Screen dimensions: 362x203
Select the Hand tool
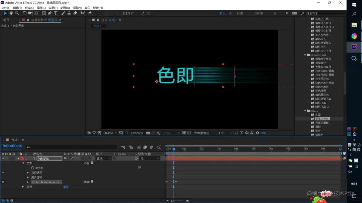pos(11,13)
